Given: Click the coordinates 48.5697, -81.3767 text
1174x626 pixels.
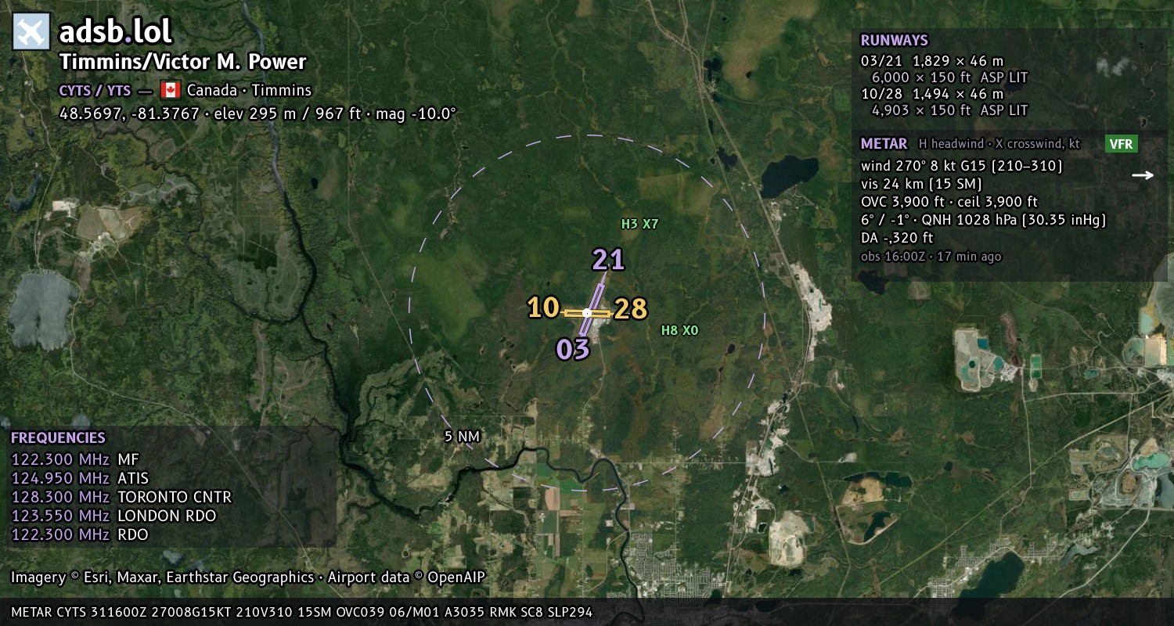Looking at the screenshot, I should point(130,113).
